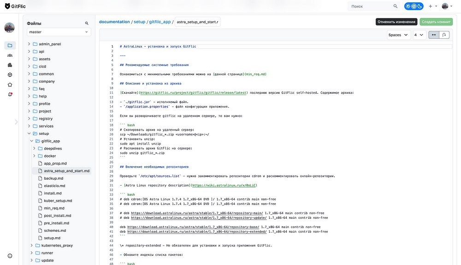461x265 pixels.
Task: Select the update folder row
Action: [60, 260]
